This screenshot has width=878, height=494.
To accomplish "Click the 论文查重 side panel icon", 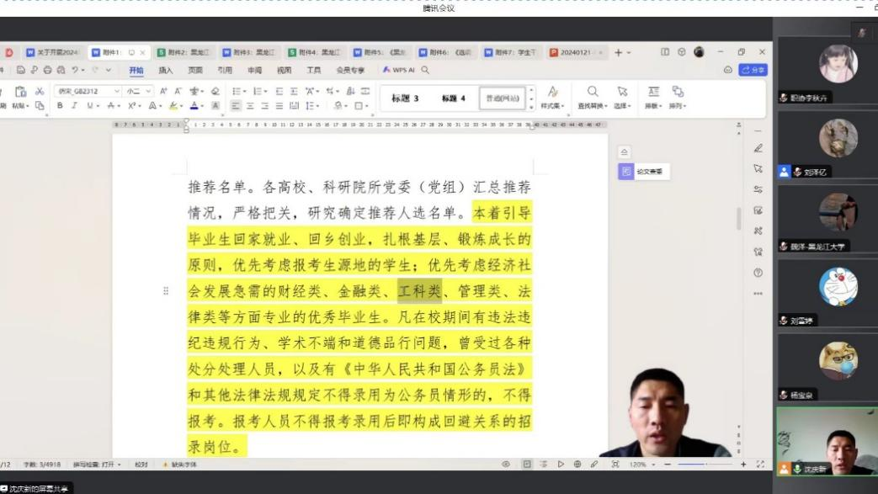I will click(625, 172).
